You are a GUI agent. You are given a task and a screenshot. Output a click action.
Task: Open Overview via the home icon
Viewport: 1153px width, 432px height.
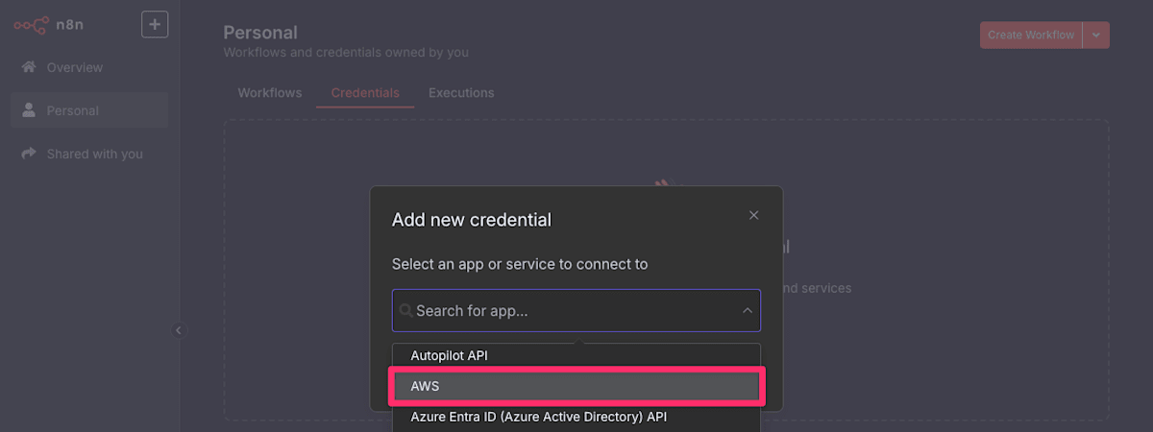29,67
